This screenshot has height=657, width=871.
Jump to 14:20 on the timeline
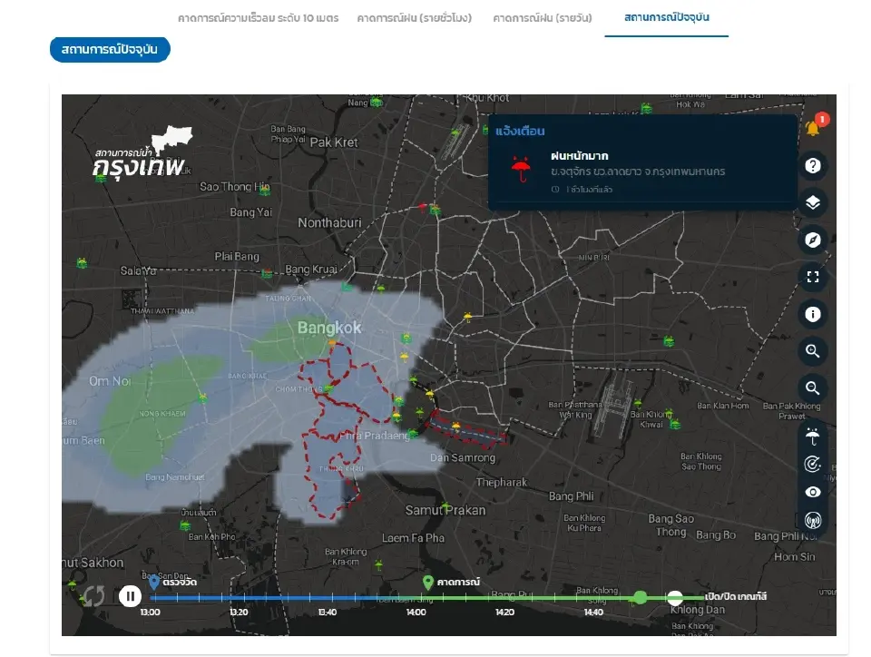504,612
